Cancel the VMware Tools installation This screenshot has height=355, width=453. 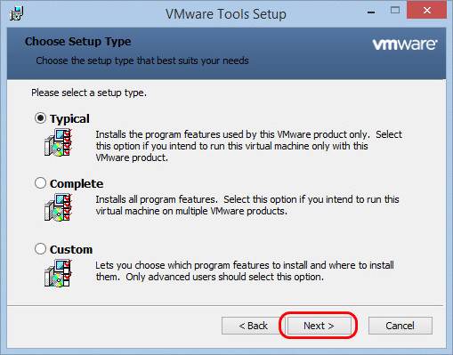(400, 326)
